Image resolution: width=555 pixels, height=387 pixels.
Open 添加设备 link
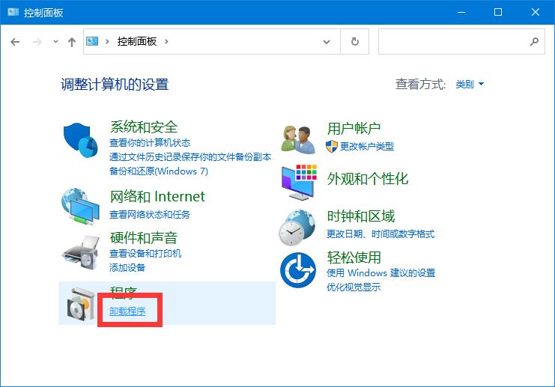[x=127, y=268]
